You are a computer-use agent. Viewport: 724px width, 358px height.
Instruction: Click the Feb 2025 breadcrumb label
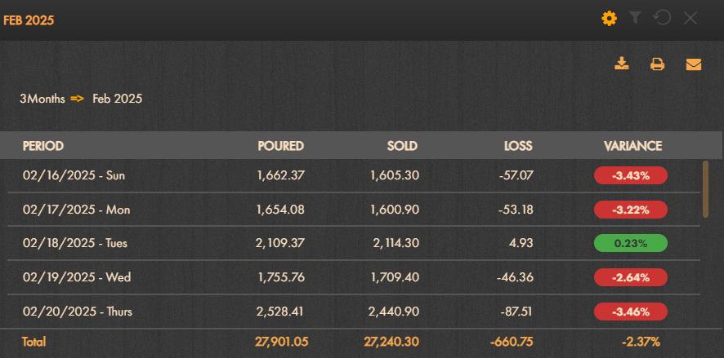[118, 99]
